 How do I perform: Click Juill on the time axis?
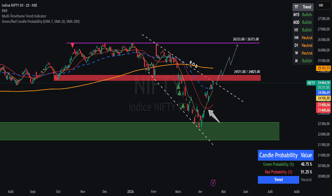coord(270,192)
